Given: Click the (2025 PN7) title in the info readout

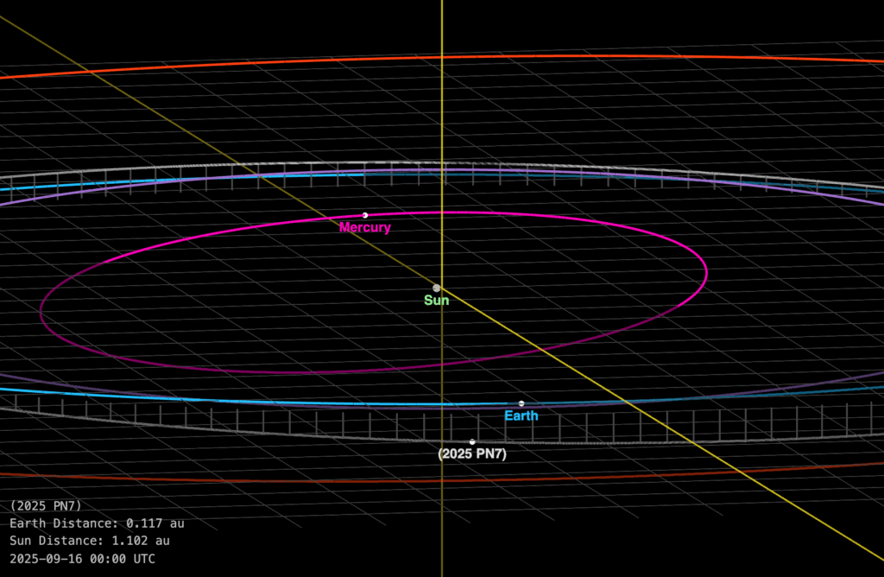Looking at the screenshot, I should coord(46,505).
